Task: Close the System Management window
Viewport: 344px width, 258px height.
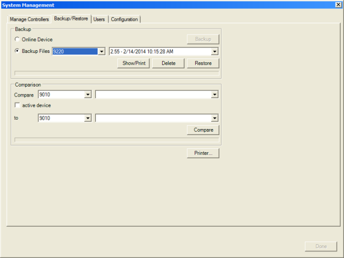Action: pyautogui.click(x=338, y=4)
